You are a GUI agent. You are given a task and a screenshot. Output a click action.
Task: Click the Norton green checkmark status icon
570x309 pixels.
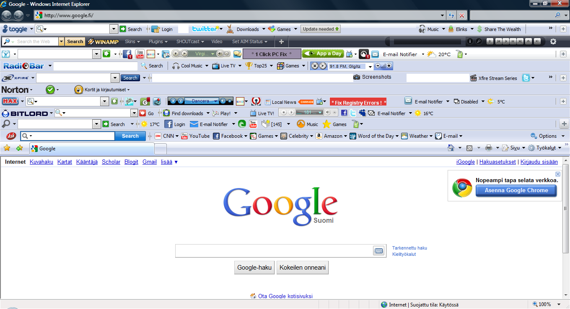[50, 90]
